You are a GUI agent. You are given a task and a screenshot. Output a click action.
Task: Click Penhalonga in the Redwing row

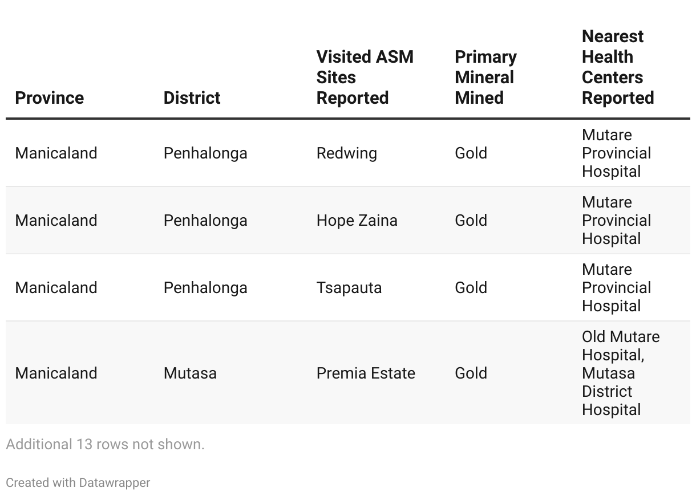[205, 153]
